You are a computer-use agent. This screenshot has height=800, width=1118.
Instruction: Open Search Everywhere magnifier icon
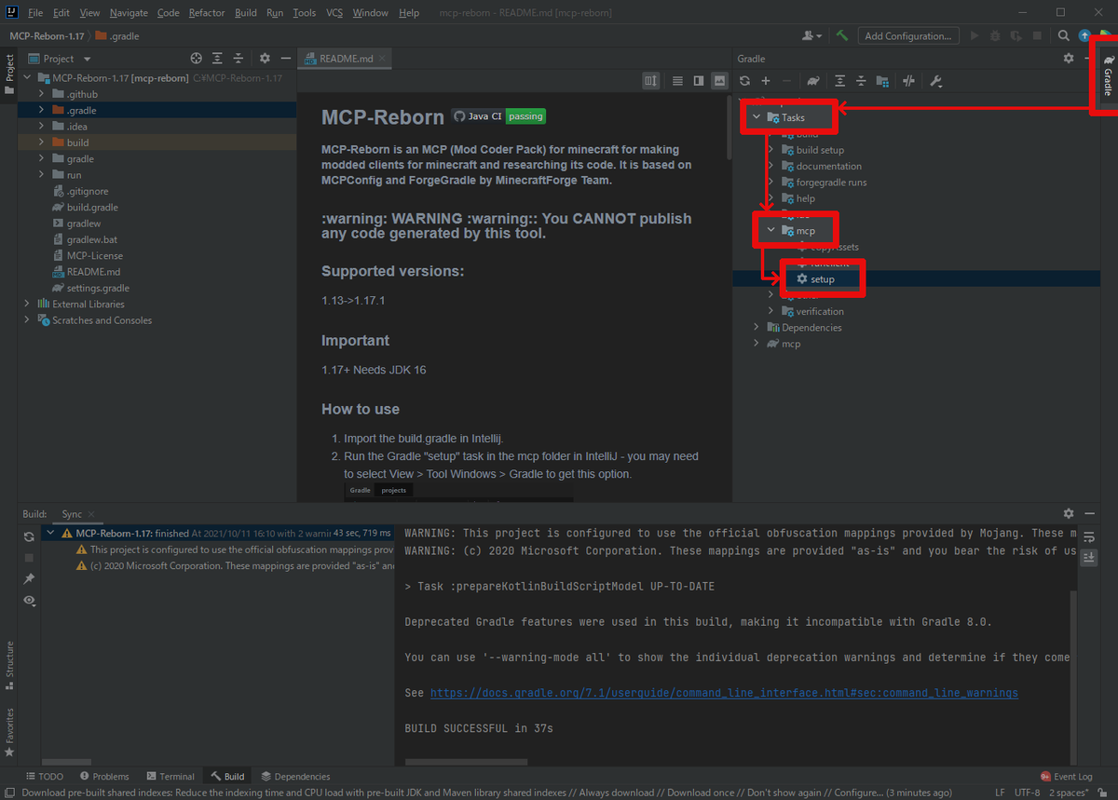[1064, 35]
